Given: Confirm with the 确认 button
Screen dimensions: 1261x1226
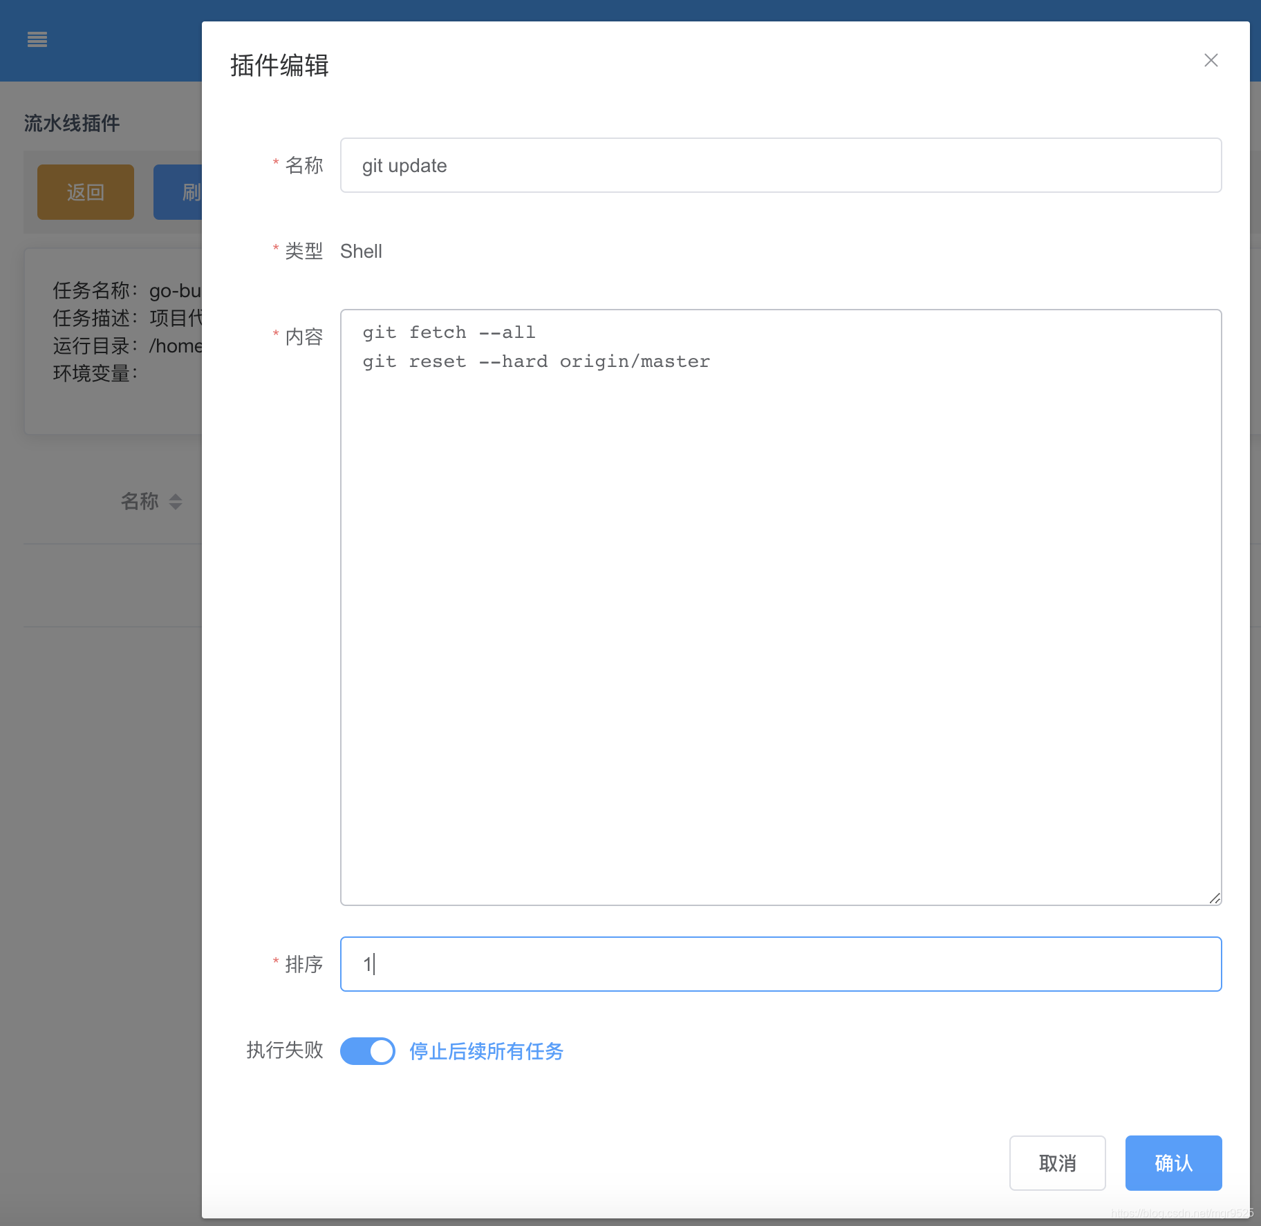Looking at the screenshot, I should [1173, 1162].
